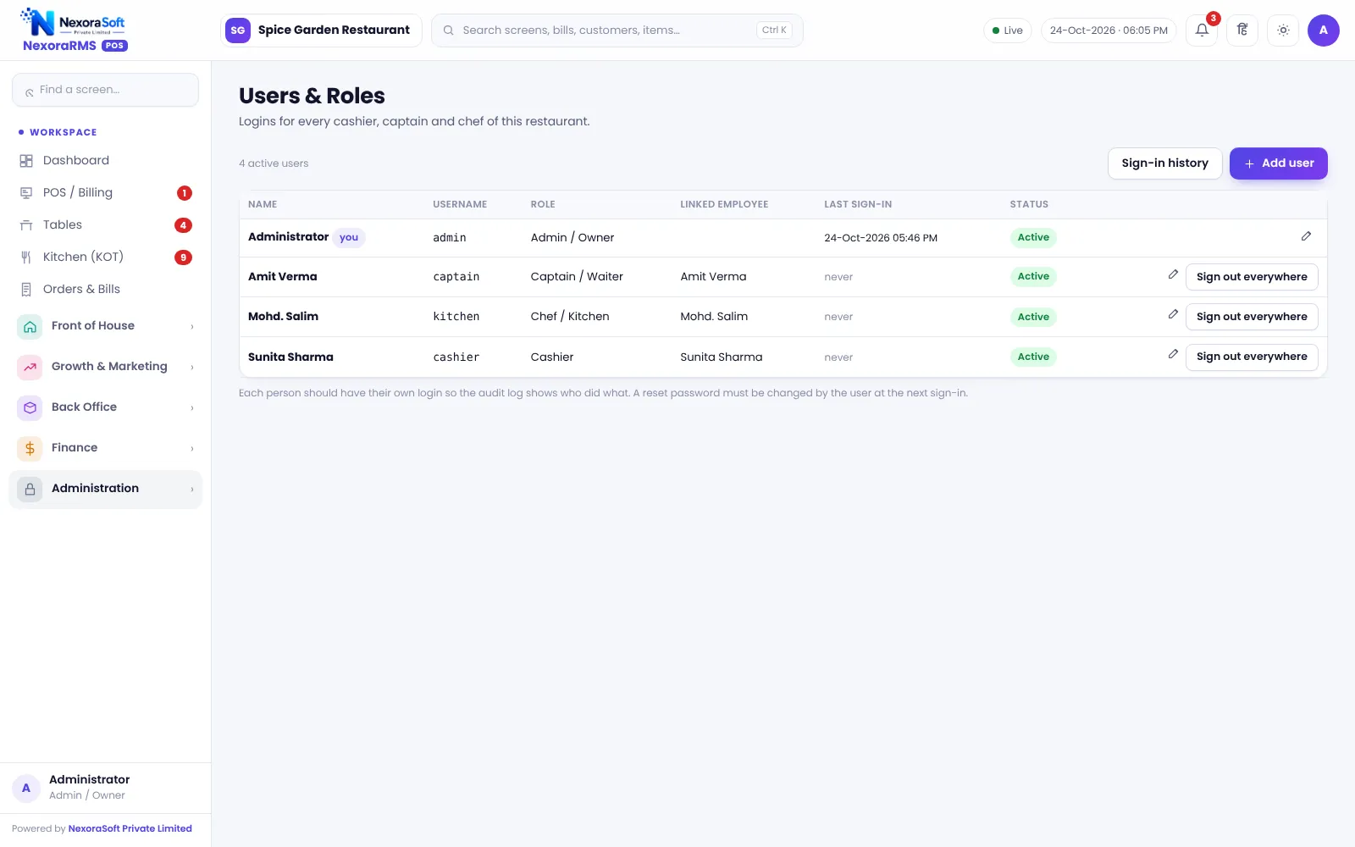Click NexoraSoft Private Limited link
Image resolution: width=1355 pixels, height=847 pixels.
(x=130, y=828)
